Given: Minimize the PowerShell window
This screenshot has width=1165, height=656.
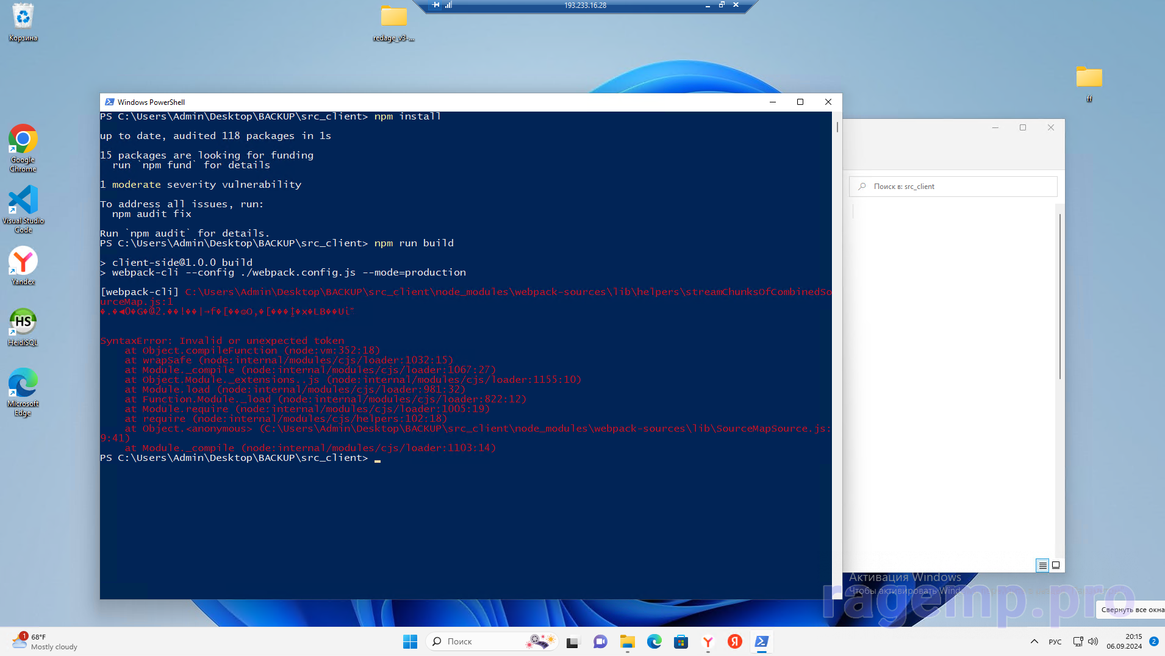Looking at the screenshot, I should [x=773, y=102].
